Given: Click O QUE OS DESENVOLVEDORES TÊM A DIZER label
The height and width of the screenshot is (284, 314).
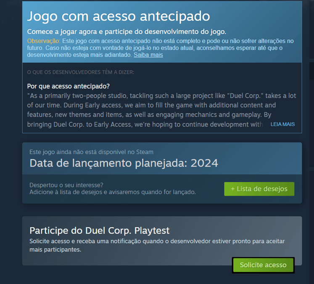Looking at the screenshot, I should (81, 72).
